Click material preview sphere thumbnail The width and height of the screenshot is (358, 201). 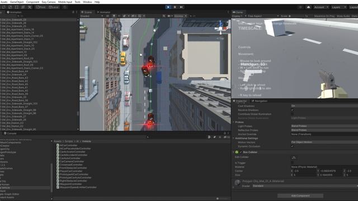click(237, 183)
